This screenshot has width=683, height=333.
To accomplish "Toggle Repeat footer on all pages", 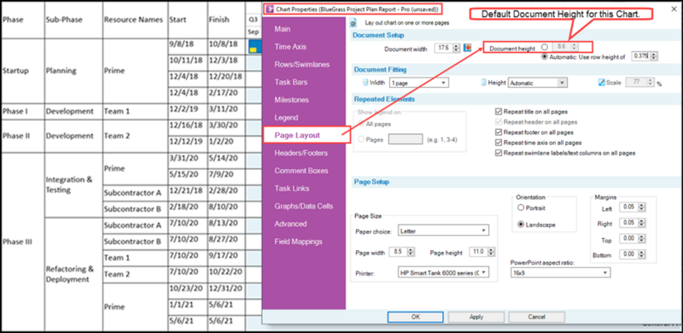I will coord(499,132).
